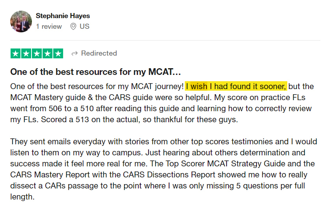Click the fifth green rating star
This screenshot has height=205, width=331.
pos(58,53)
